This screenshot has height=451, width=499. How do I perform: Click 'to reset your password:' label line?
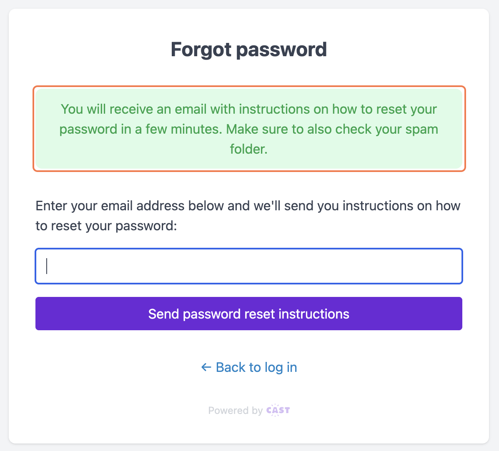pos(106,226)
